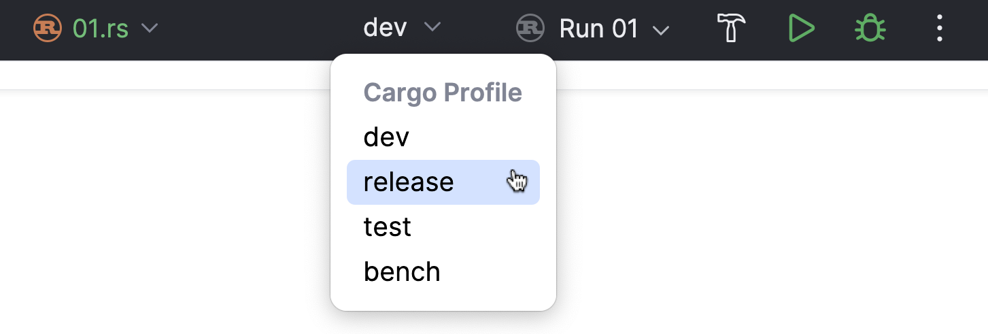Click the Rust icon beside 01.rs
988x334 pixels.
48,29
